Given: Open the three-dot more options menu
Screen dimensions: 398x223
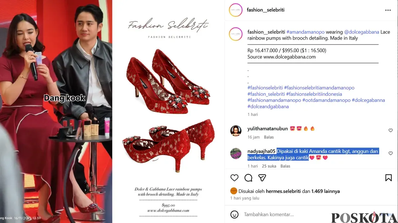Looking at the screenshot, I should click(388, 10).
